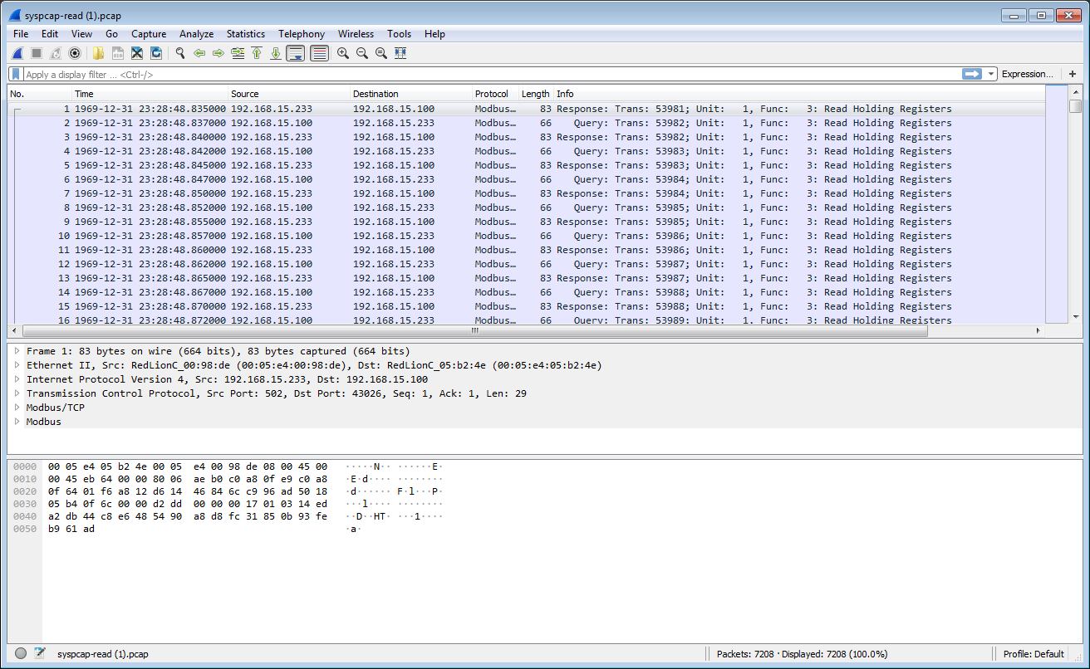Expand the Modbus tree node
The image size is (1090, 669).
pyautogui.click(x=17, y=422)
